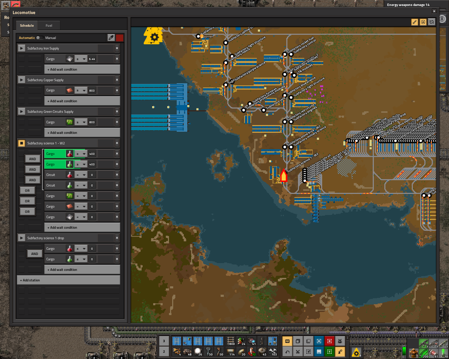Remove Subfactory Copper Supply station from schedule
The height and width of the screenshot is (359, 449).
click(117, 80)
